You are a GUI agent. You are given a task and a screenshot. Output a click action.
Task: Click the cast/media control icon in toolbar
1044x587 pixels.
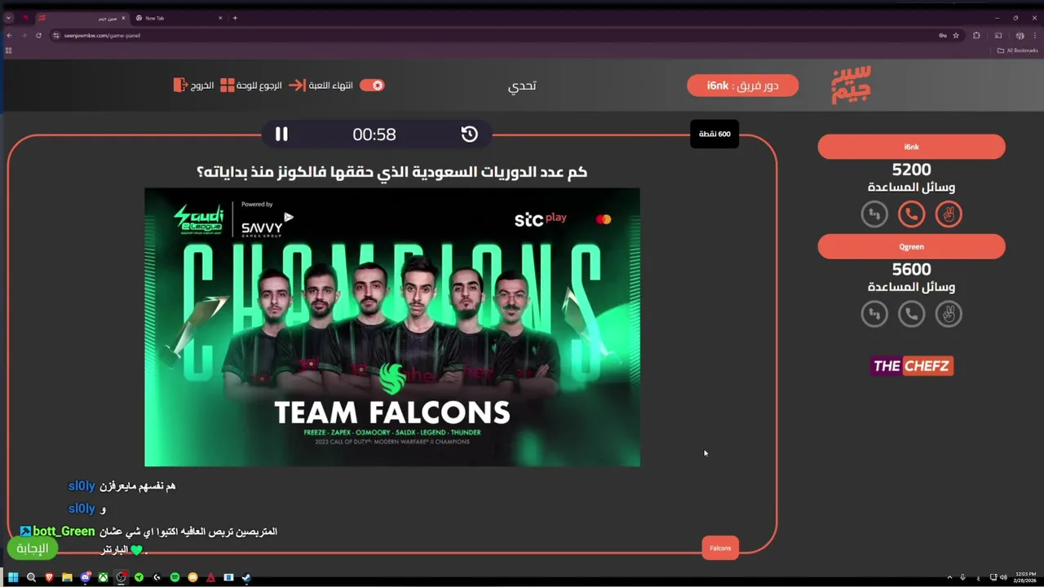(998, 35)
